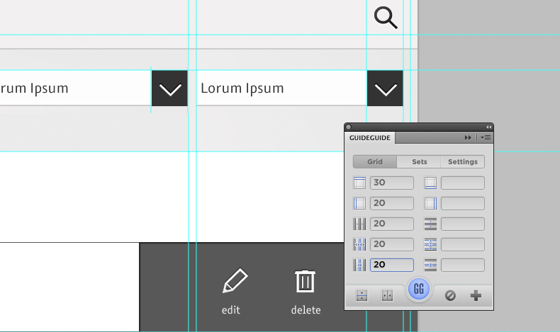Click the double-arrow beside the GuideGuide tab
This screenshot has width=560, height=332.
pos(468,137)
